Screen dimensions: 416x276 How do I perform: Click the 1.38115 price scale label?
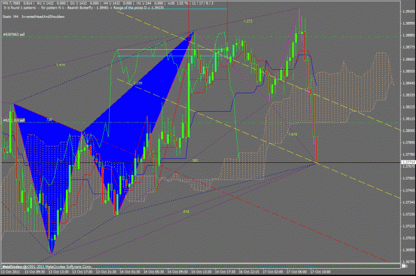click(409, 119)
